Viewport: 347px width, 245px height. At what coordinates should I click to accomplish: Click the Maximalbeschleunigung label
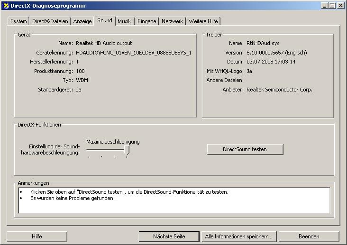click(113, 142)
